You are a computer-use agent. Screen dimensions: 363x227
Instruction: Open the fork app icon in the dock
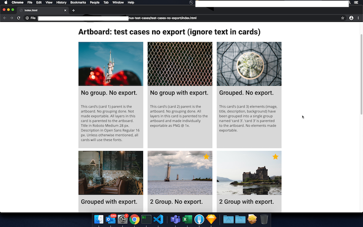point(199,220)
